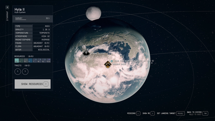Click the TAB key hint icon
Image resolution: width=215 pixels, height=121 pixels.
(205, 113)
